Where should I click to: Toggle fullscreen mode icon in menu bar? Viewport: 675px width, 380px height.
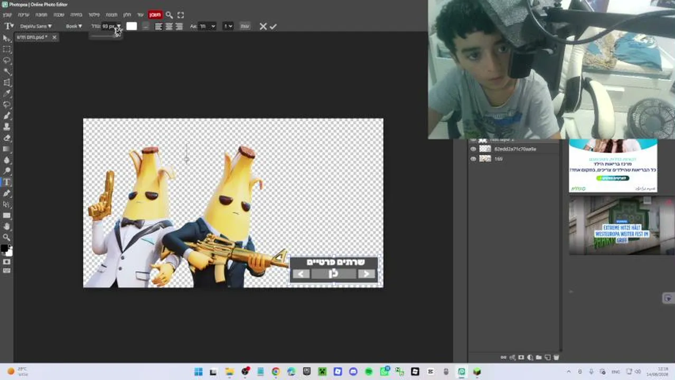pos(181,15)
